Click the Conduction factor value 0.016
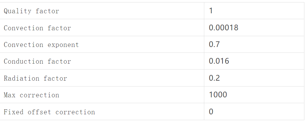The height and width of the screenshot is (122, 305). click(219, 61)
